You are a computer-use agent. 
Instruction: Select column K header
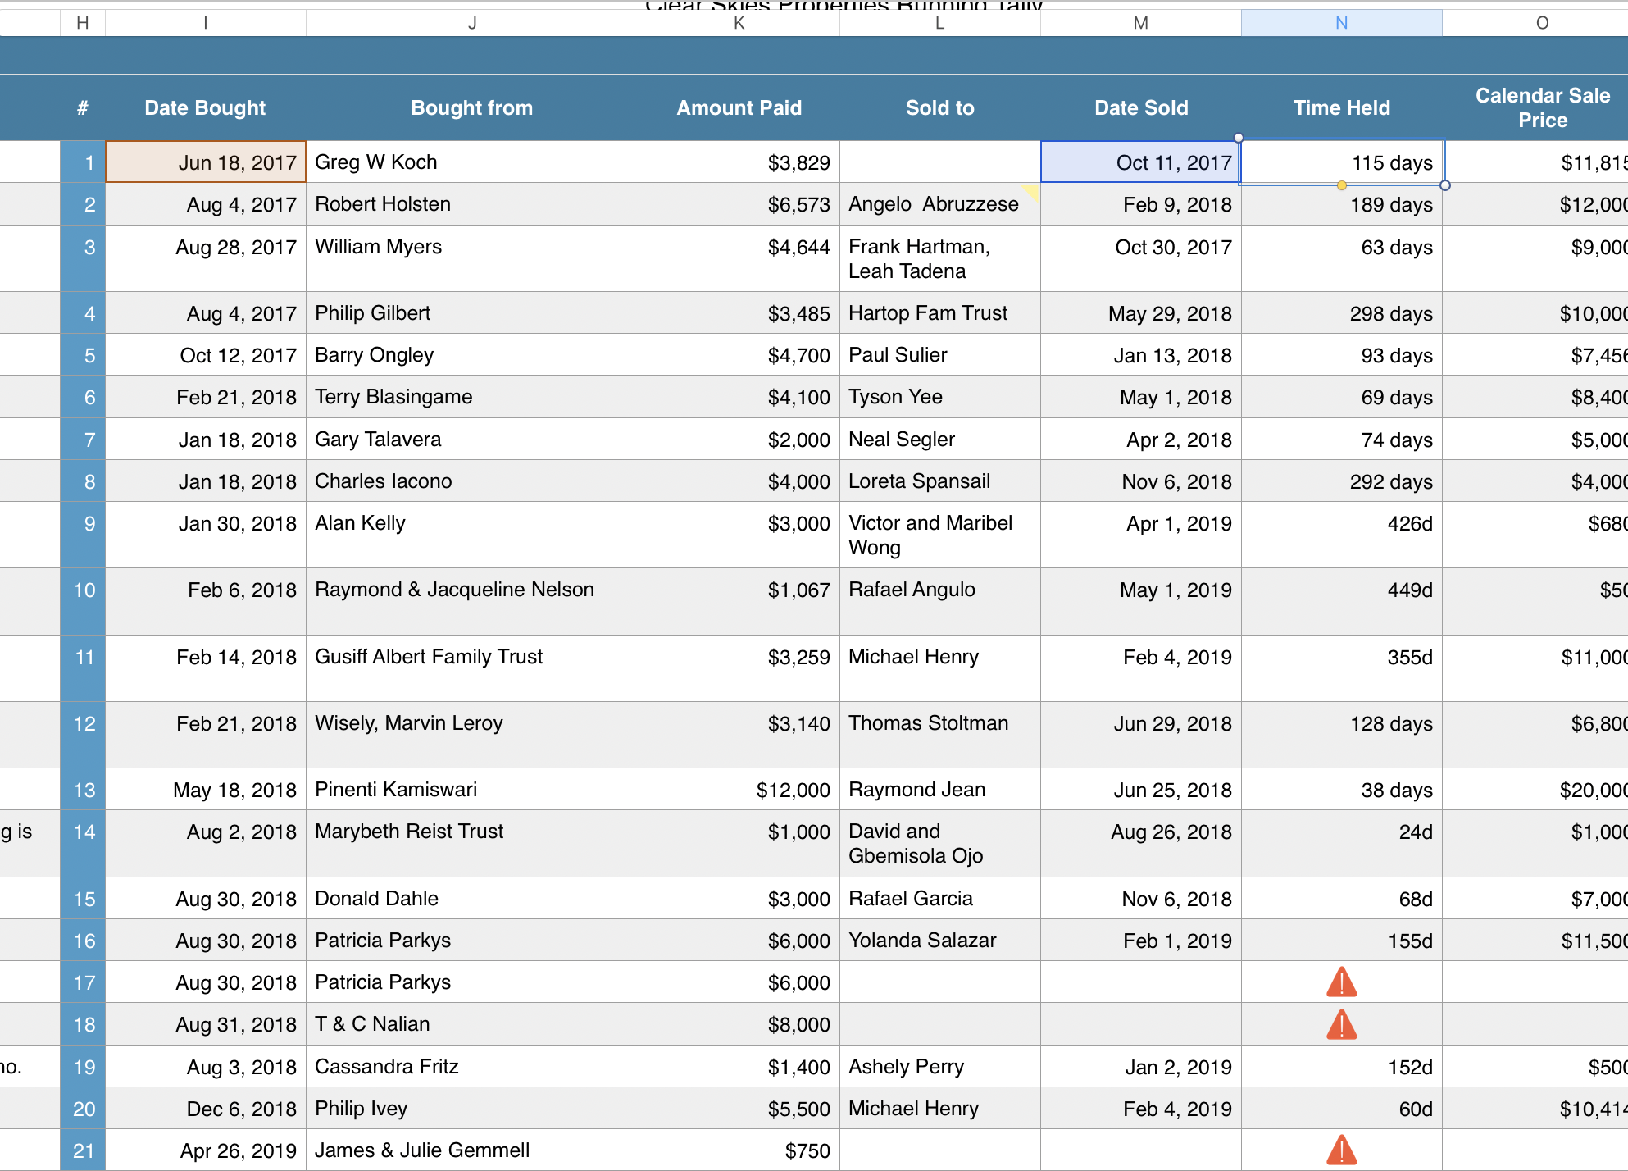(x=739, y=23)
